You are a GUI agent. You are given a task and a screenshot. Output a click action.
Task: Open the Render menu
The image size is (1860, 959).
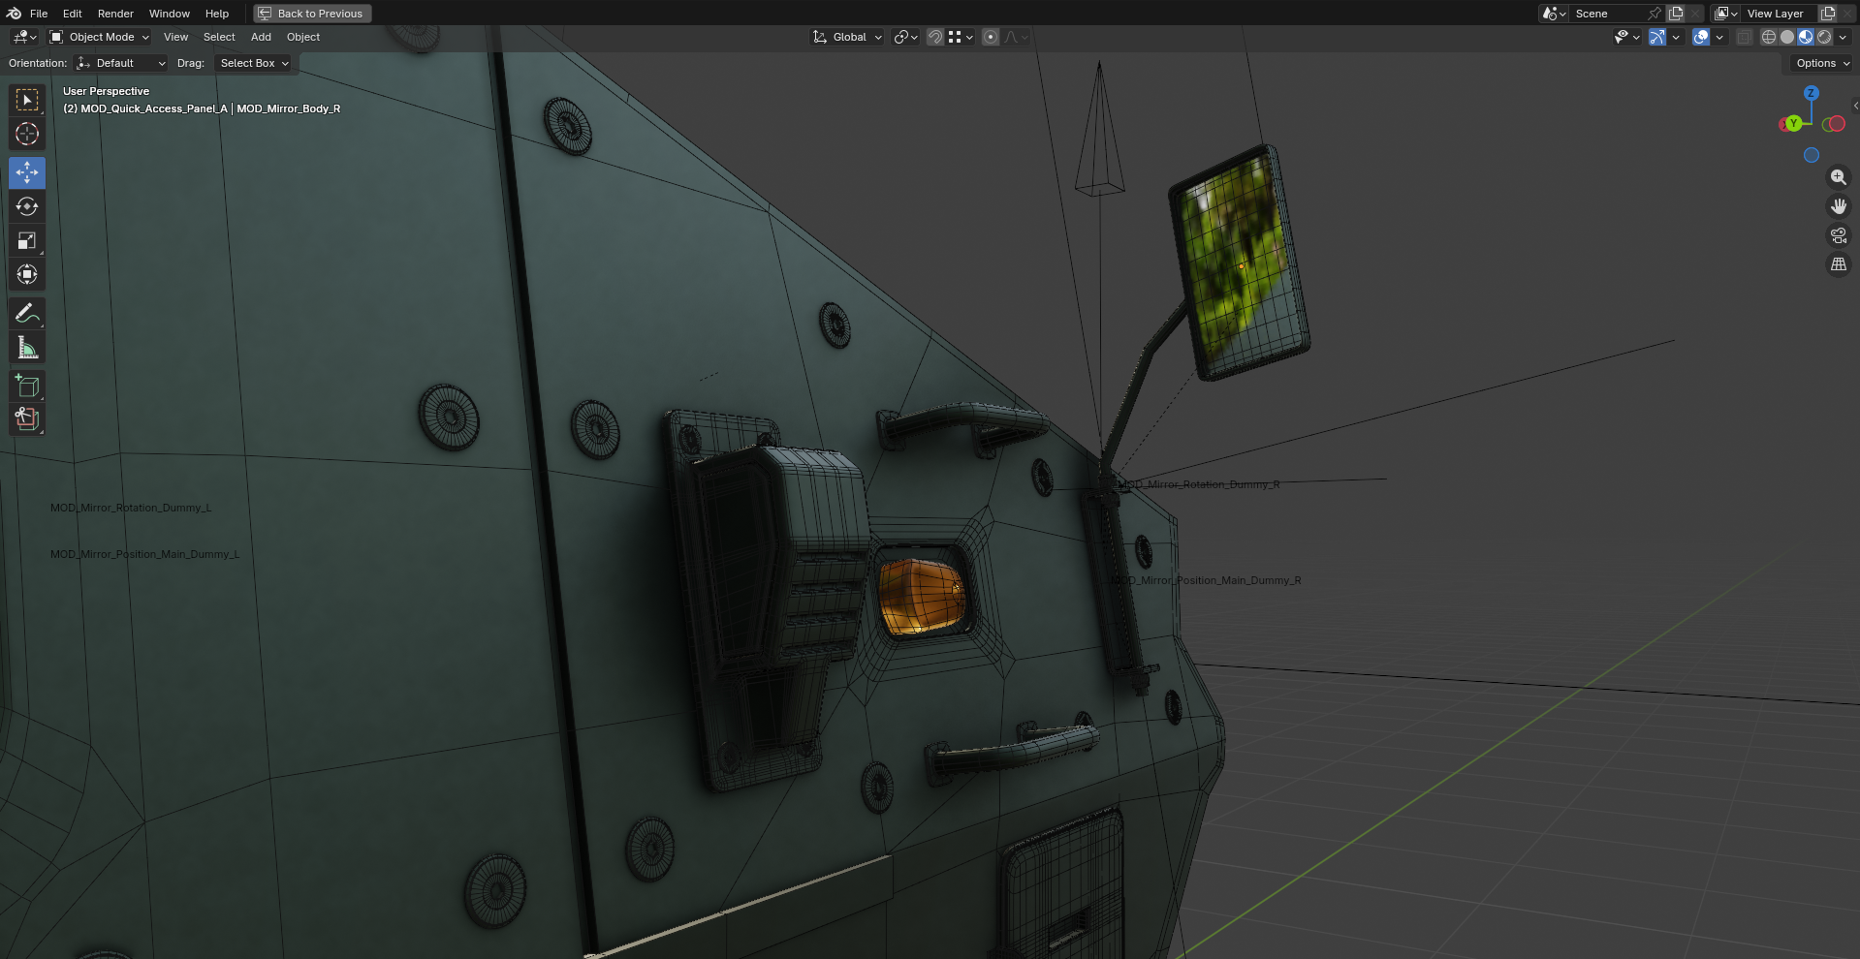(115, 14)
